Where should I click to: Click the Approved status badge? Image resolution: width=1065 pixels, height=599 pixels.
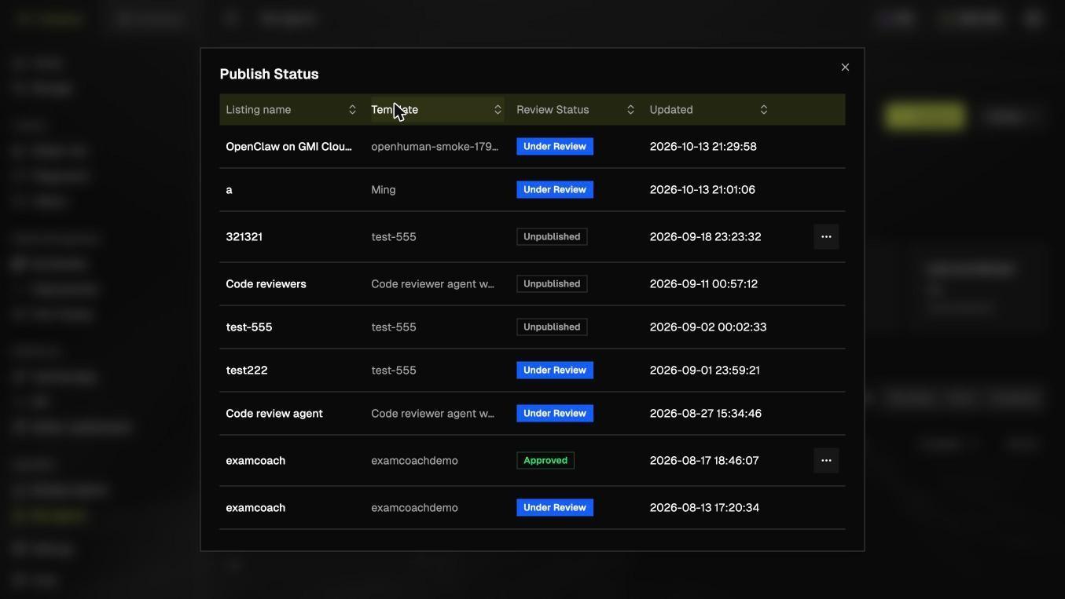(x=545, y=461)
